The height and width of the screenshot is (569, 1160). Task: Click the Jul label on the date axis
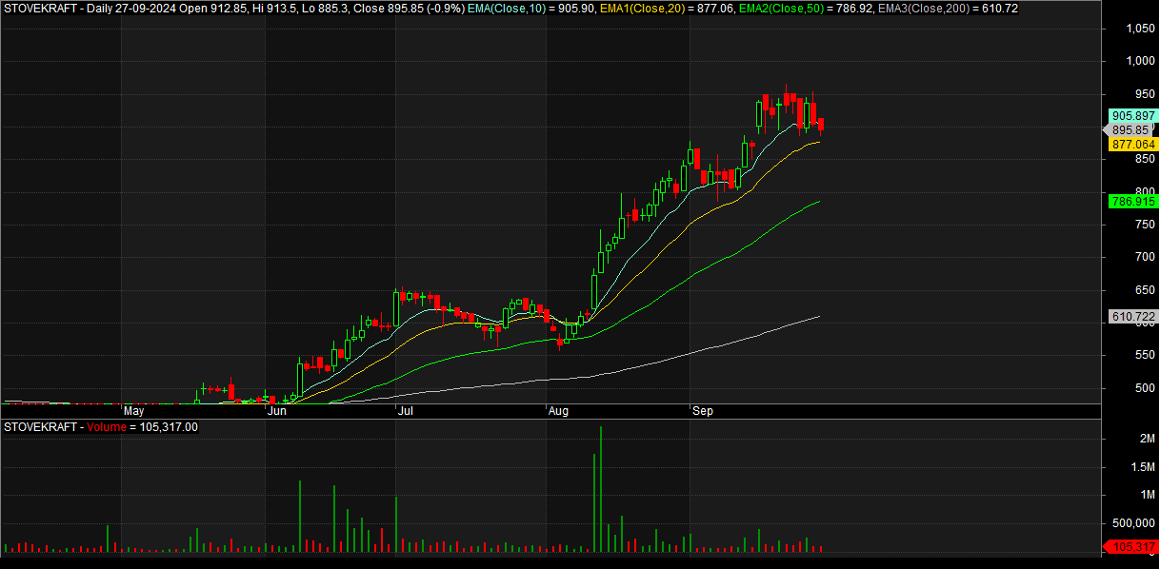pyautogui.click(x=405, y=411)
